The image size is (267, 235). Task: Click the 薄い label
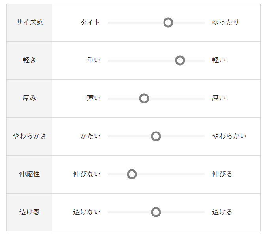pyautogui.click(x=94, y=98)
